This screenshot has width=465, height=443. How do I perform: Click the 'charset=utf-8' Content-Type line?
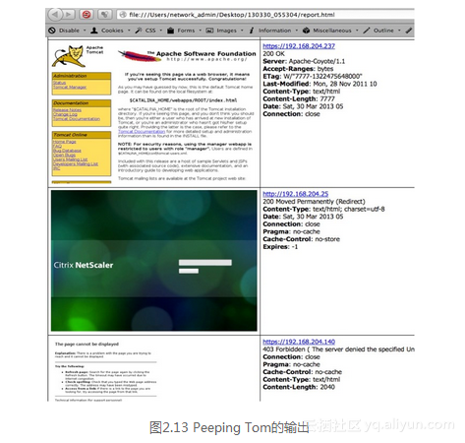point(323,209)
